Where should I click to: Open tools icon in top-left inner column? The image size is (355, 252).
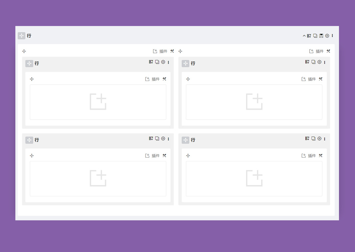[164, 79]
